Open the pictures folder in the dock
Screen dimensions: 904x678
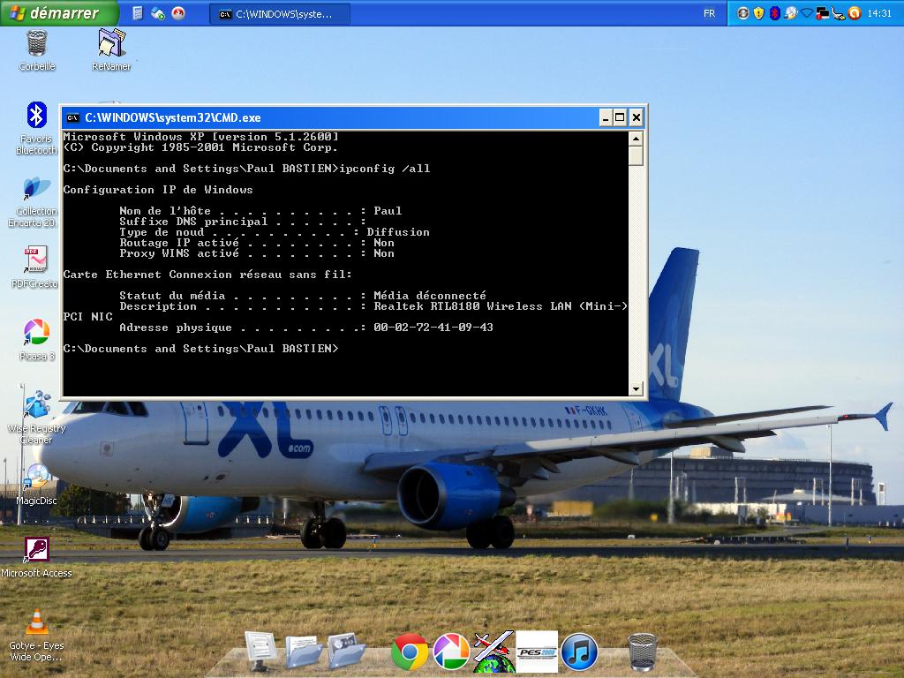tap(346, 651)
